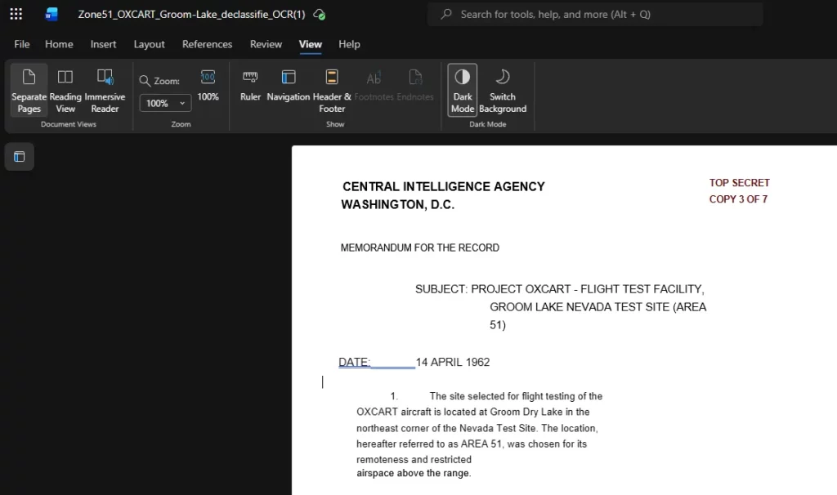The height and width of the screenshot is (495, 837).
Task: Toggle the Navigation pane
Action: tap(289, 85)
